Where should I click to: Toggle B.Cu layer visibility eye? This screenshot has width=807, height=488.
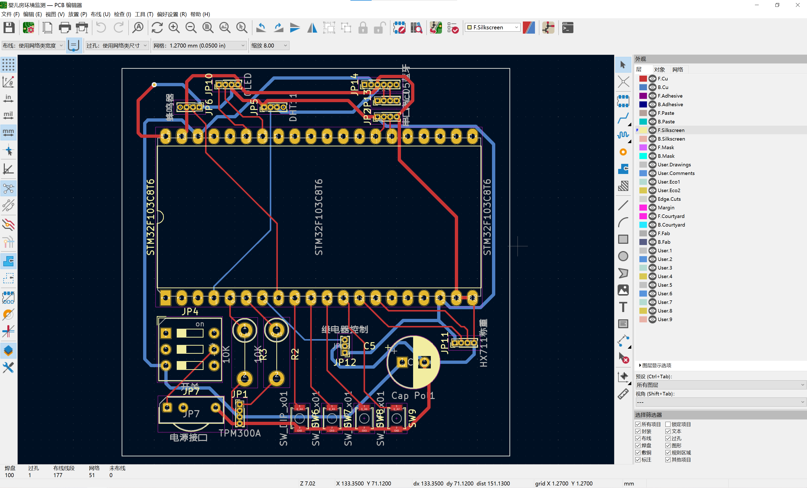click(x=653, y=87)
